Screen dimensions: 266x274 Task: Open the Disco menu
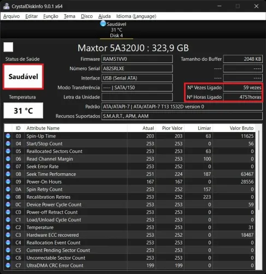pos(87,16)
